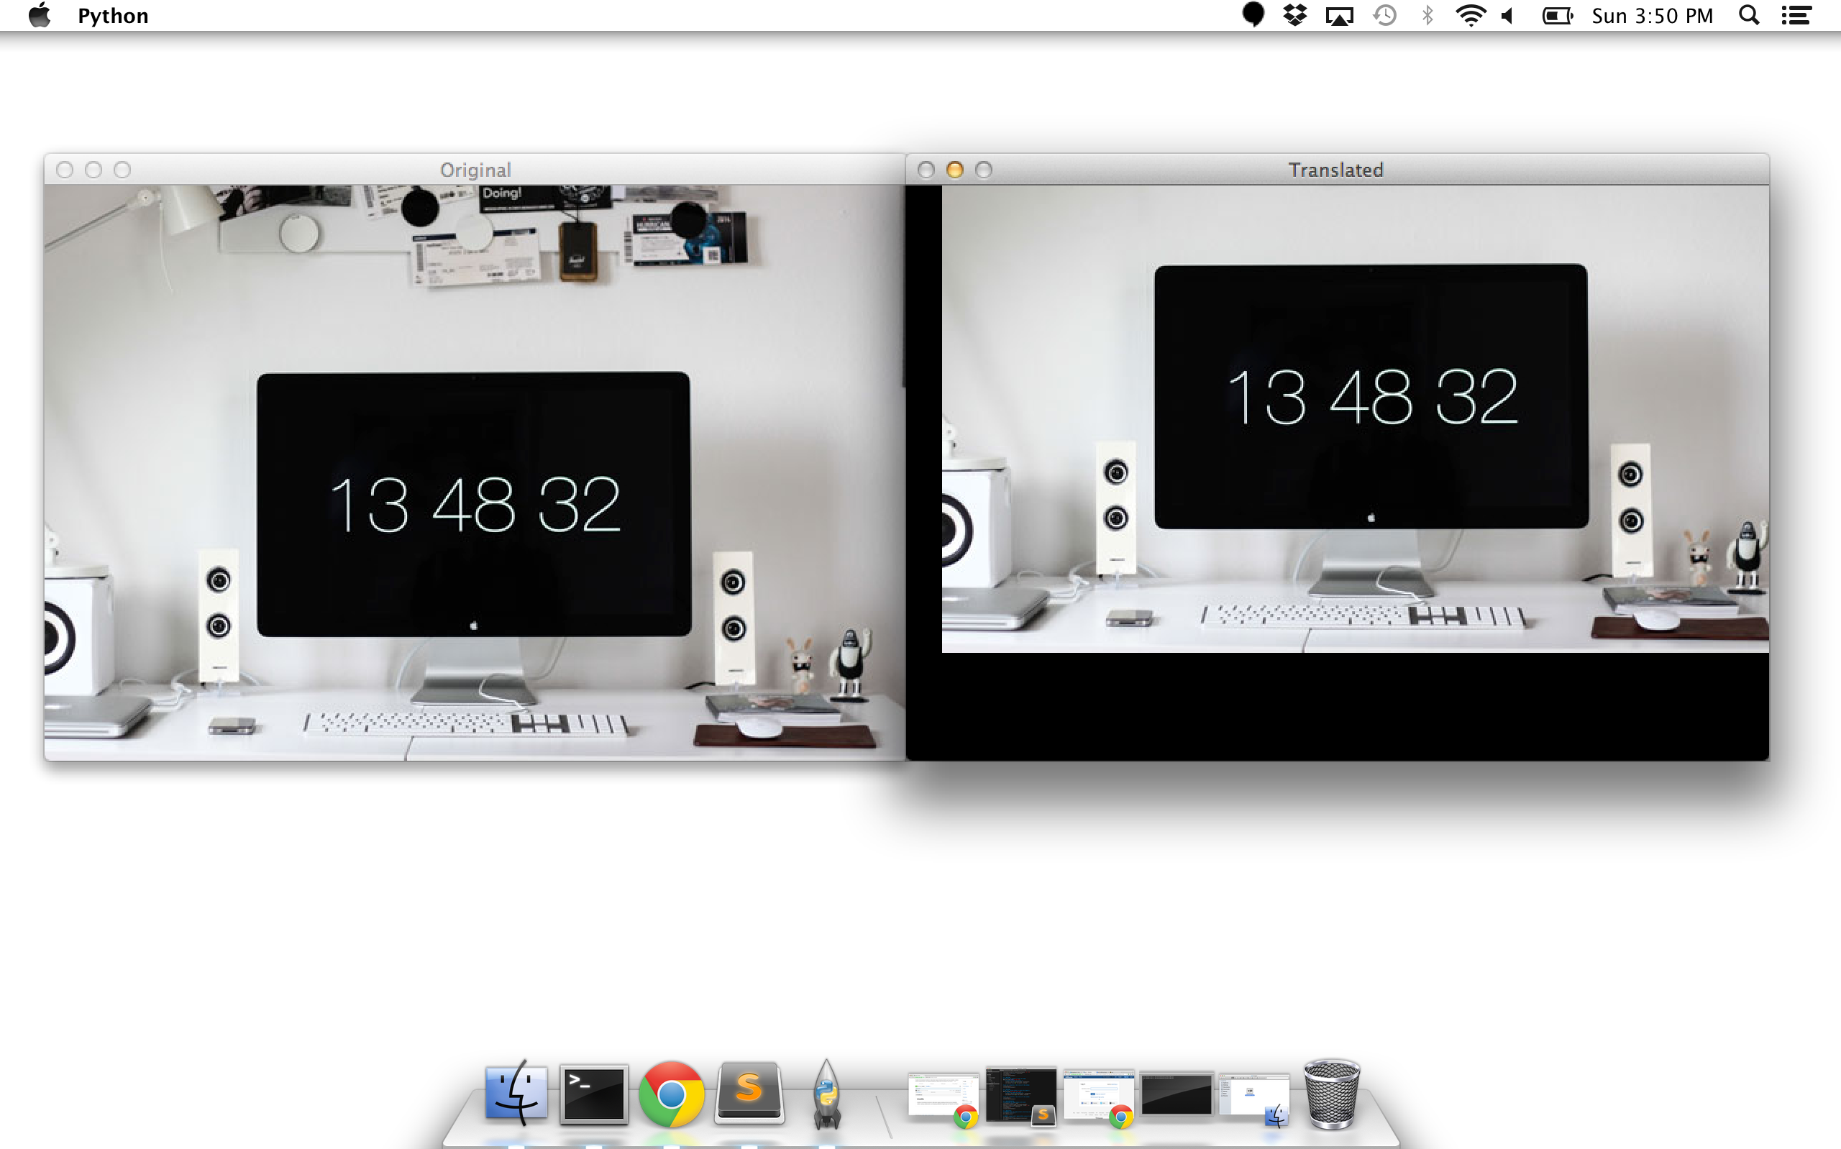Show battery status menu
This screenshot has width=1841, height=1149.
[x=1556, y=15]
